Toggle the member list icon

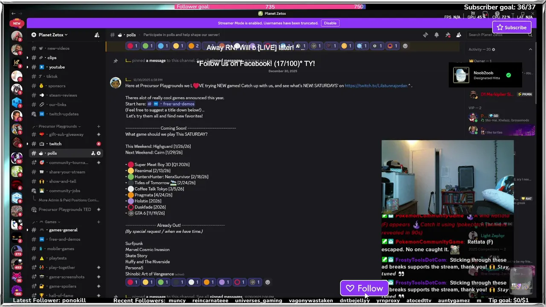(459, 35)
